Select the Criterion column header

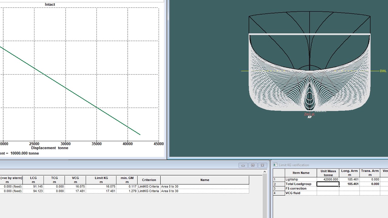pos(149,180)
